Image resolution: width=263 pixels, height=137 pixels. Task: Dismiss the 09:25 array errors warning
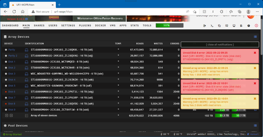coord(255,68)
